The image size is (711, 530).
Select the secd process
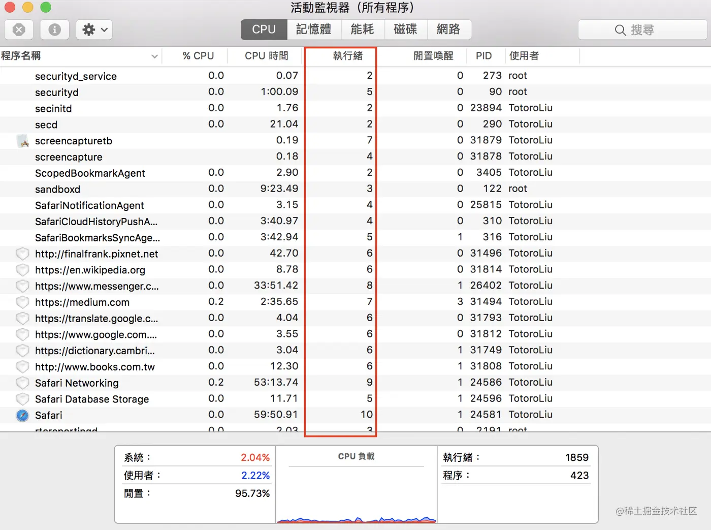click(x=46, y=124)
